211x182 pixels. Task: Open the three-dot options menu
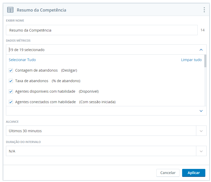coord(204,10)
